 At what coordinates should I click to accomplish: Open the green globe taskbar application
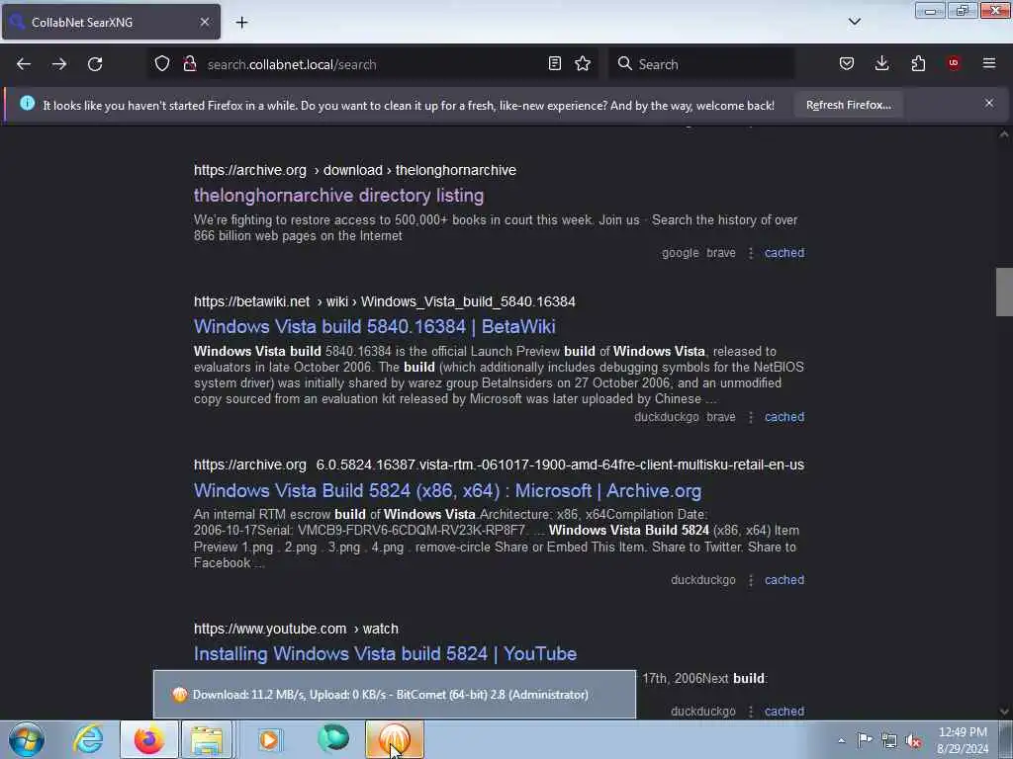tap(333, 739)
